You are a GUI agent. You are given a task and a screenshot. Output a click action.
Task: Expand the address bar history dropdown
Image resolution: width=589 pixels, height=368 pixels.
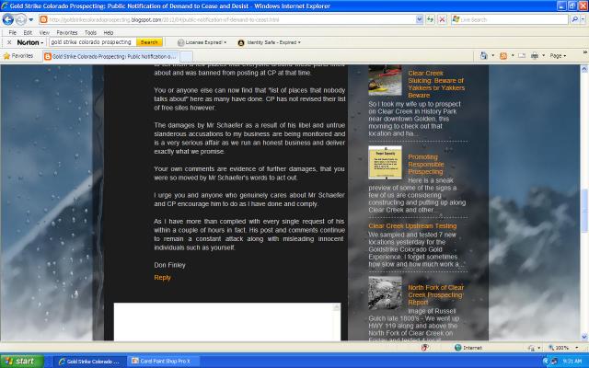(x=420, y=19)
